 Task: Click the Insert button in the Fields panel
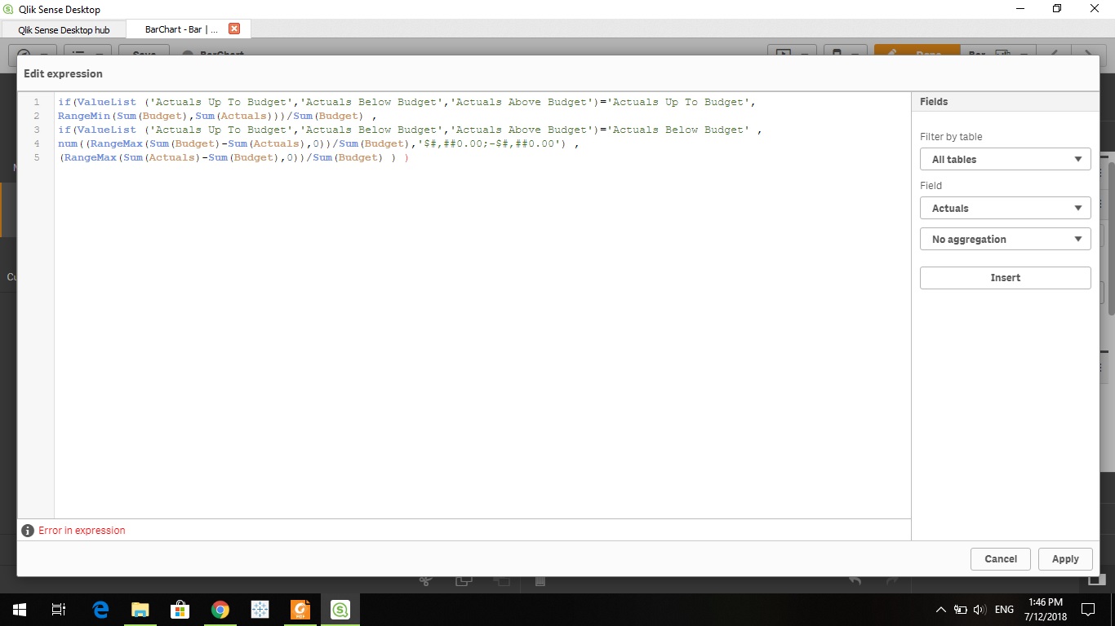1006,278
